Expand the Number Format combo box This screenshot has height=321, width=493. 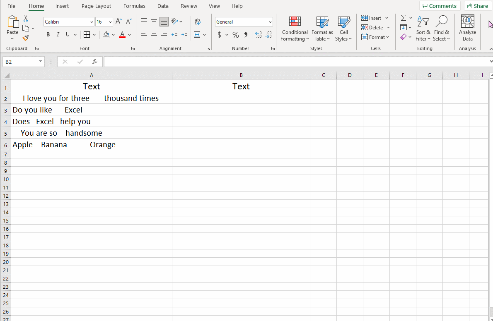[270, 22]
